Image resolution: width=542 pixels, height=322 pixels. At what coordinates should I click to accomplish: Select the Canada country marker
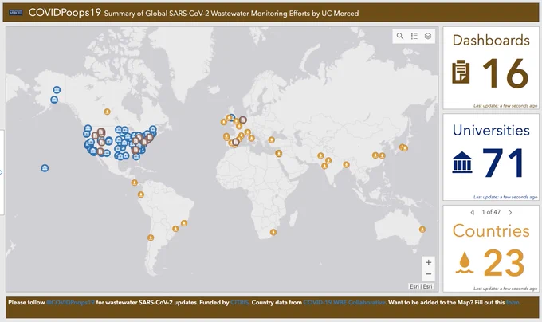(x=107, y=112)
